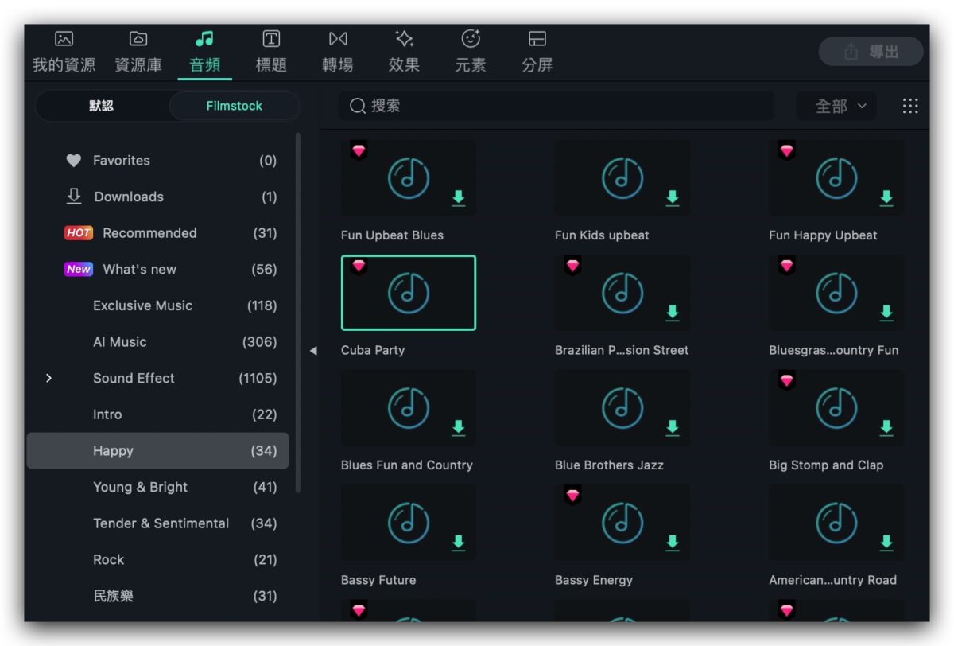Click the Big Stomp and Clap title text
Viewport: 954px width, 646px height.
826,465
